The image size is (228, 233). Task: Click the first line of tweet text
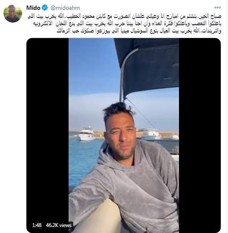(124, 16)
